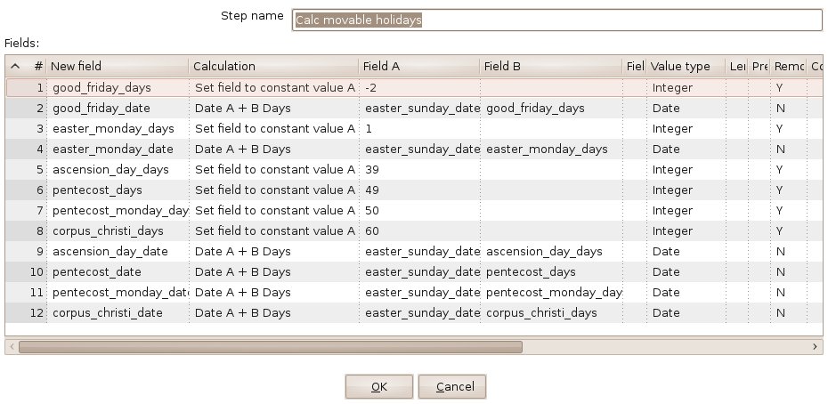This screenshot has width=828, height=404.
Task: Click Field B cell easter_monday_days
Action: click(x=551, y=149)
